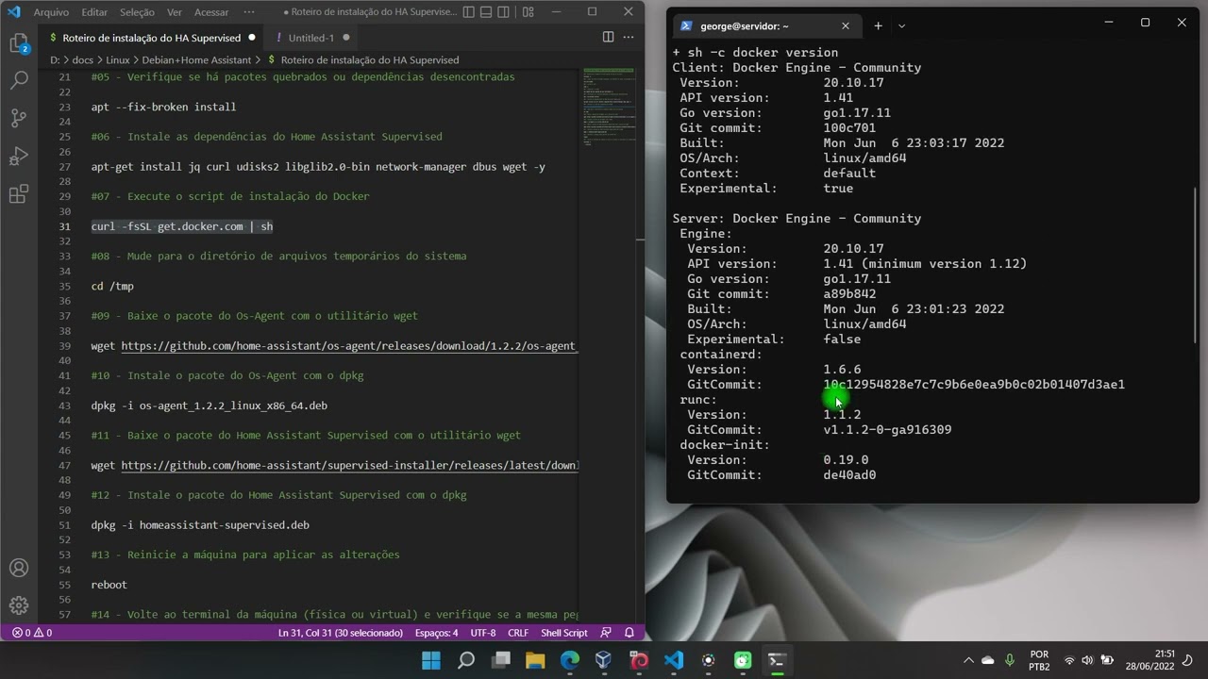This screenshot has width=1208, height=679.
Task: Open the Editar menu
Action: 94,12
